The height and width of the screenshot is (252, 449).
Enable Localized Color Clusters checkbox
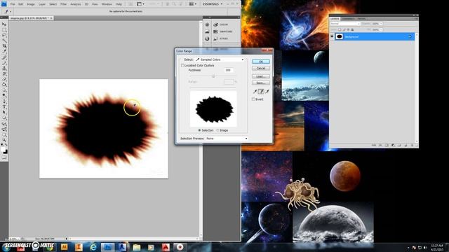pos(182,65)
